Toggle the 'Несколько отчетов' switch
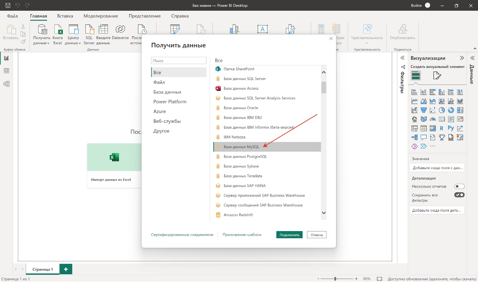This screenshot has width=478, height=282. (x=459, y=186)
